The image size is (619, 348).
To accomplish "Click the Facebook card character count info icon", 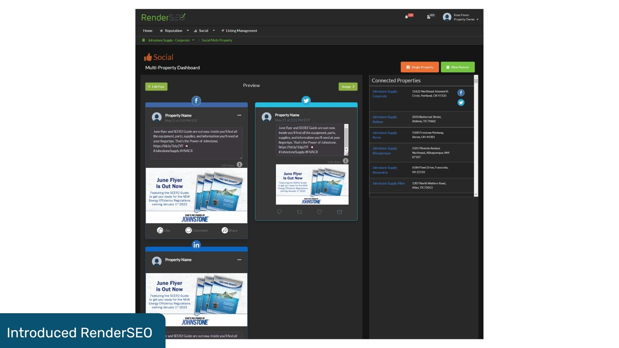I will coord(240,165).
